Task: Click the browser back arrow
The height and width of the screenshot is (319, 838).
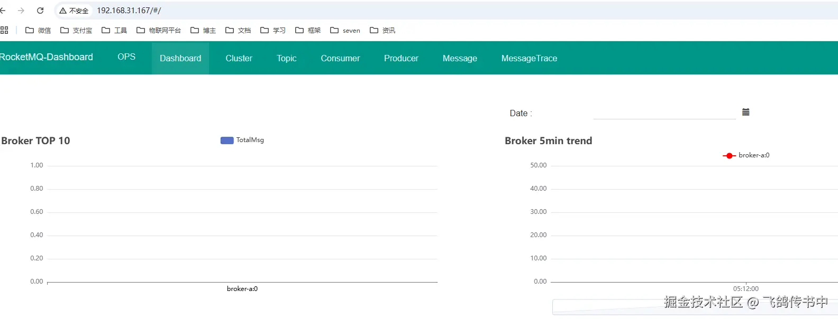Action: point(3,11)
